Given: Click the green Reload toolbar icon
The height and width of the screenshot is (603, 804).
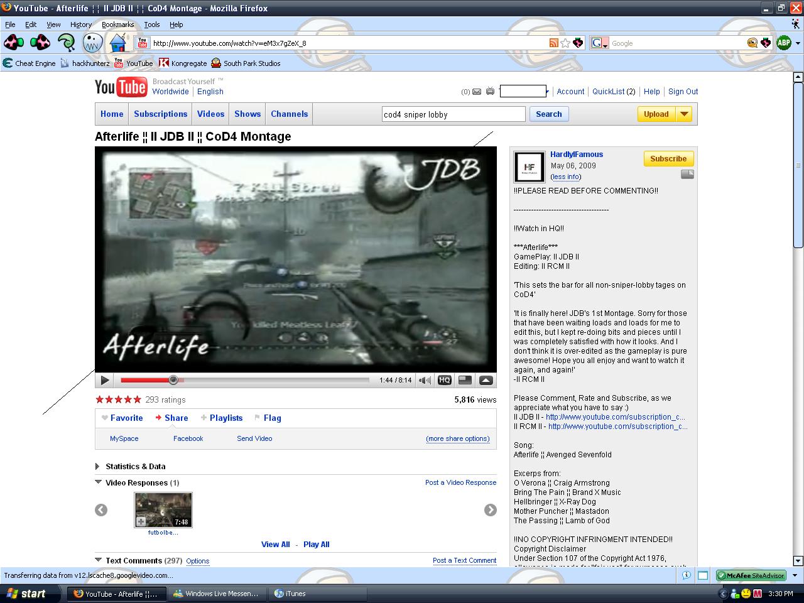Looking at the screenshot, I should (x=66, y=43).
